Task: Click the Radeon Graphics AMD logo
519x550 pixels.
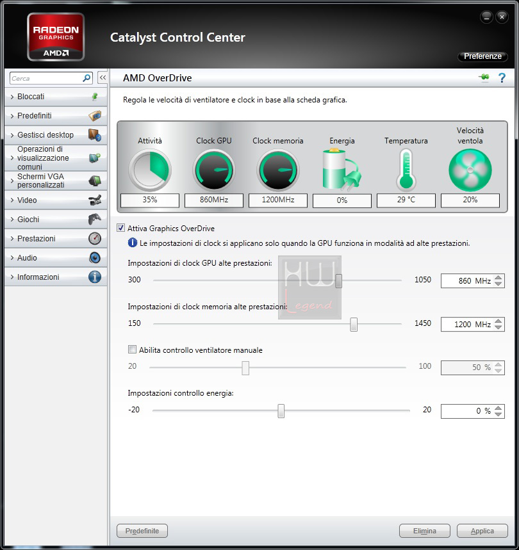Action: pos(56,37)
